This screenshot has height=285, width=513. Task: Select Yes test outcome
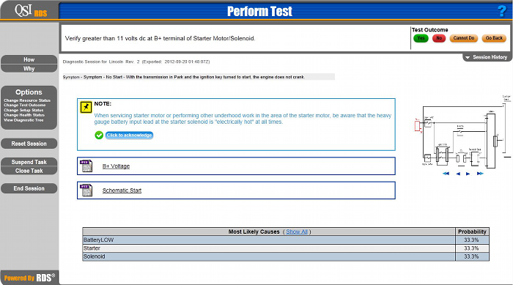[x=421, y=38]
